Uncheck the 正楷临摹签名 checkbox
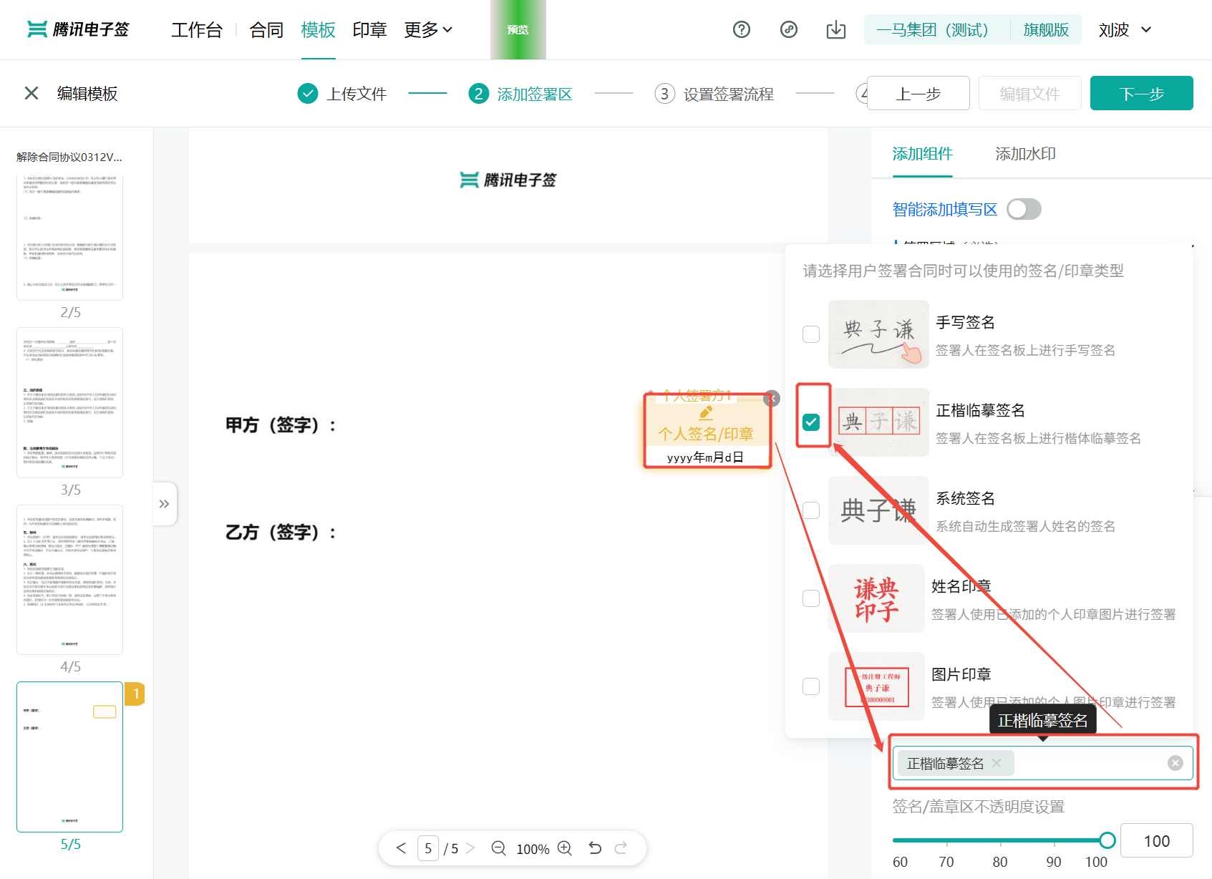The image size is (1212, 879). [811, 422]
